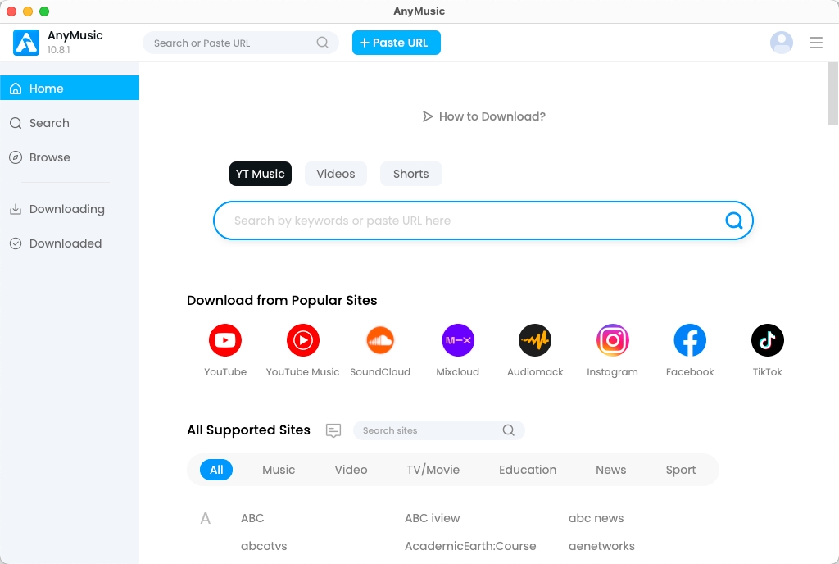Go to Home in the sidebar
Viewport: 839px width, 564px height.
pos(70,89)
